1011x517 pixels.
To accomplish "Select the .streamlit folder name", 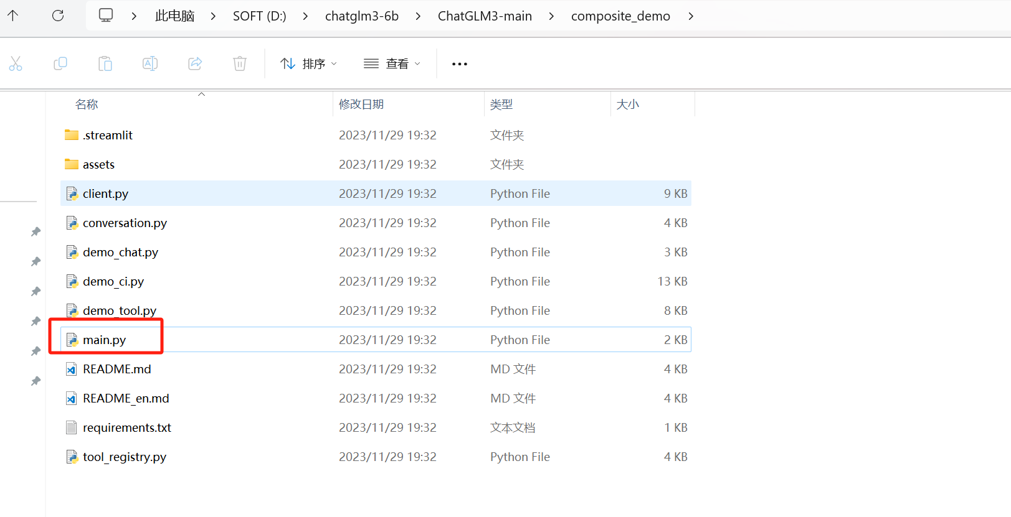I will point(108,135).
